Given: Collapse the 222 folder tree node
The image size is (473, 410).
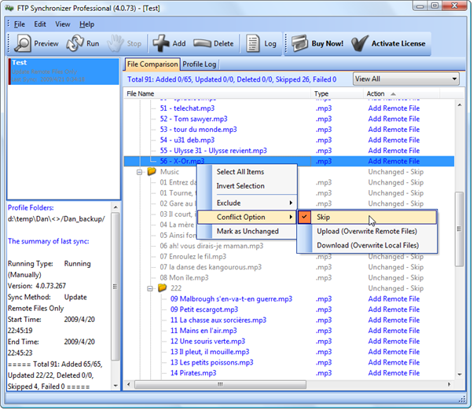Looking at the screenshot, I should click(149, 288).
